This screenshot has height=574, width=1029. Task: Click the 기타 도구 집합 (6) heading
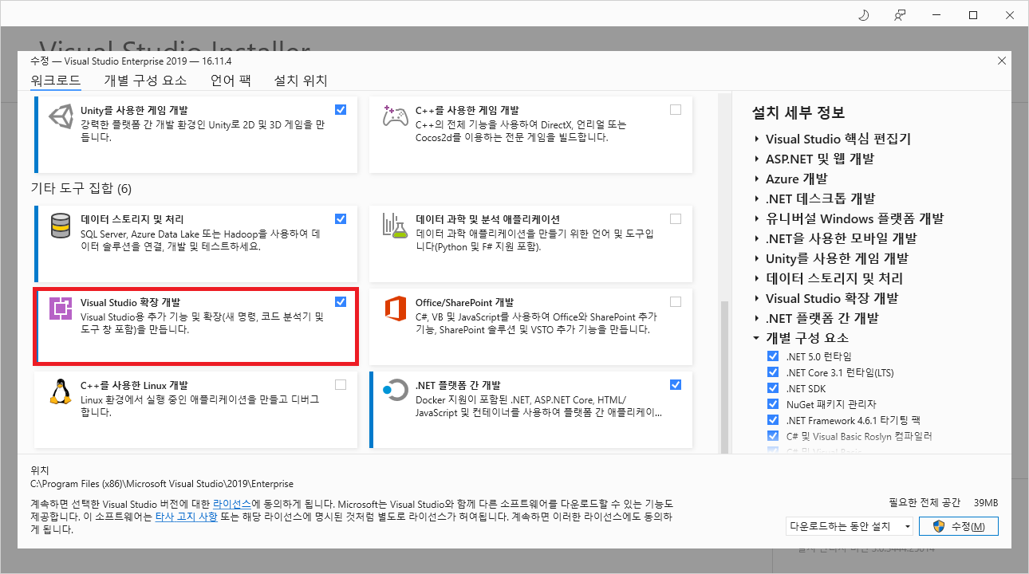coord(81,188)
